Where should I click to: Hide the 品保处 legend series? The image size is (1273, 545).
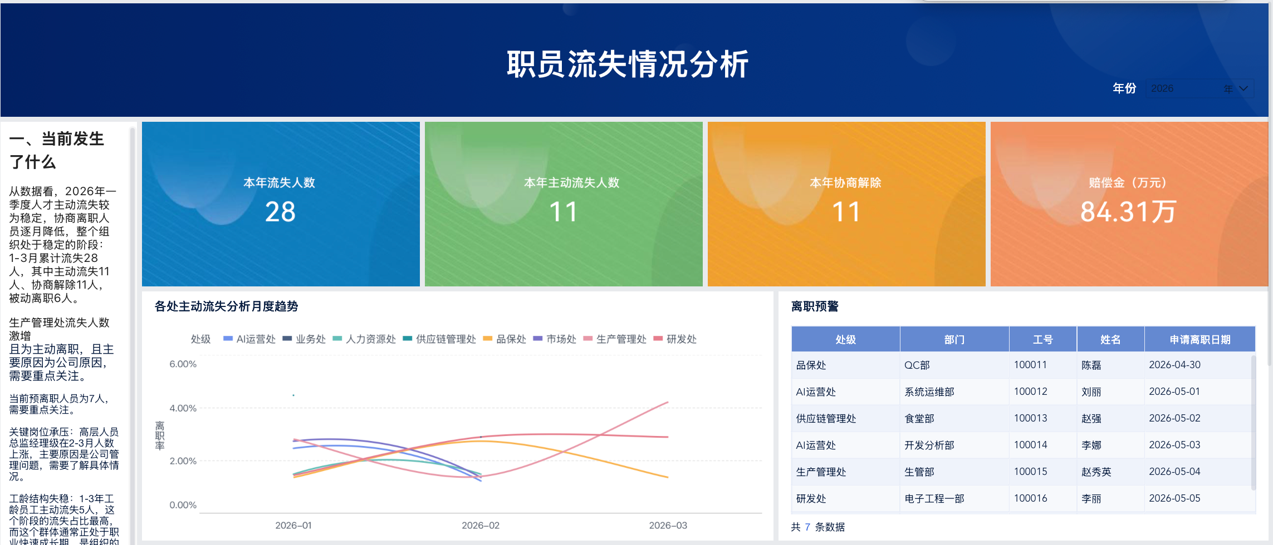(505, 339)
